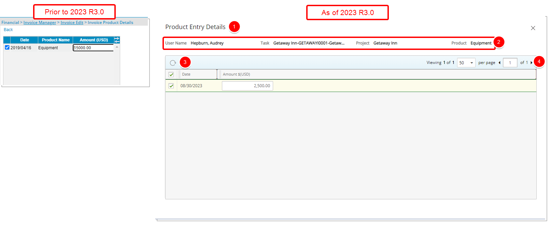Click the Back link

click(8, 30)
